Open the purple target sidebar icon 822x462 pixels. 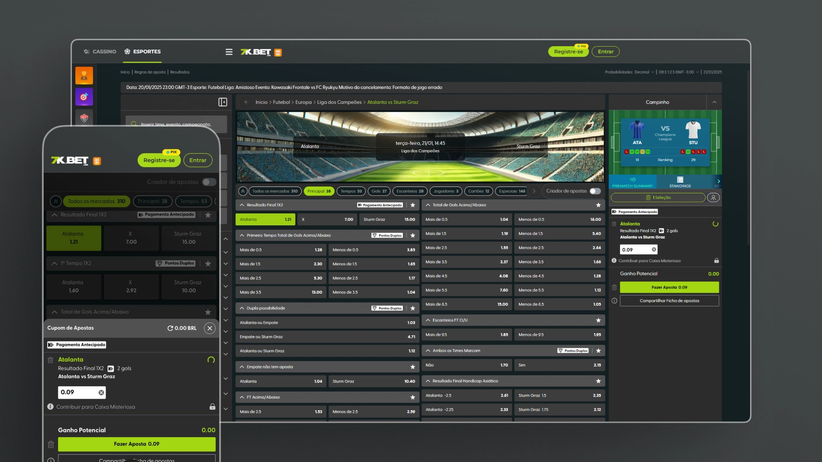84,97
